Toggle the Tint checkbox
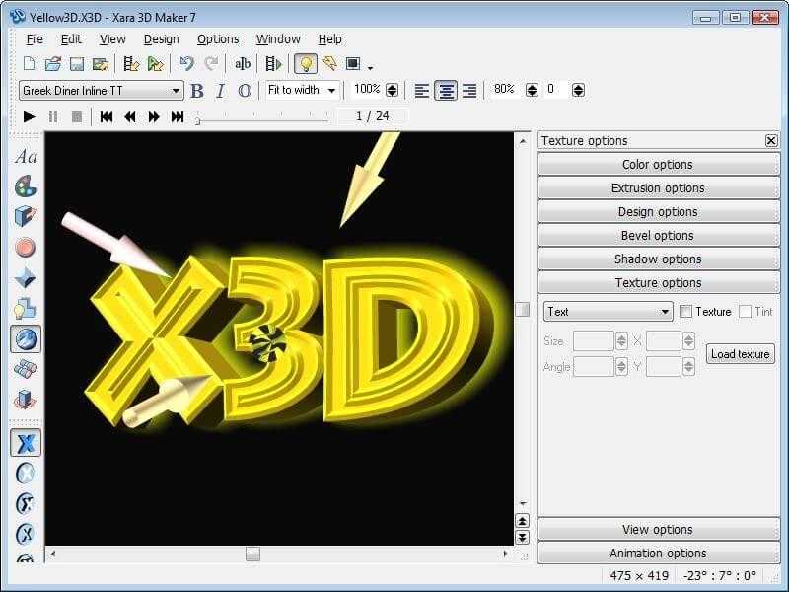 point(745,312)
